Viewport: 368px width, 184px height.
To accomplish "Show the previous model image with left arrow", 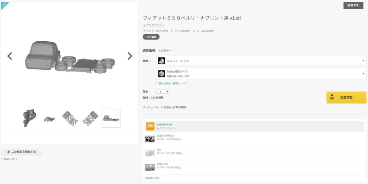I will [x=10, y=56].
